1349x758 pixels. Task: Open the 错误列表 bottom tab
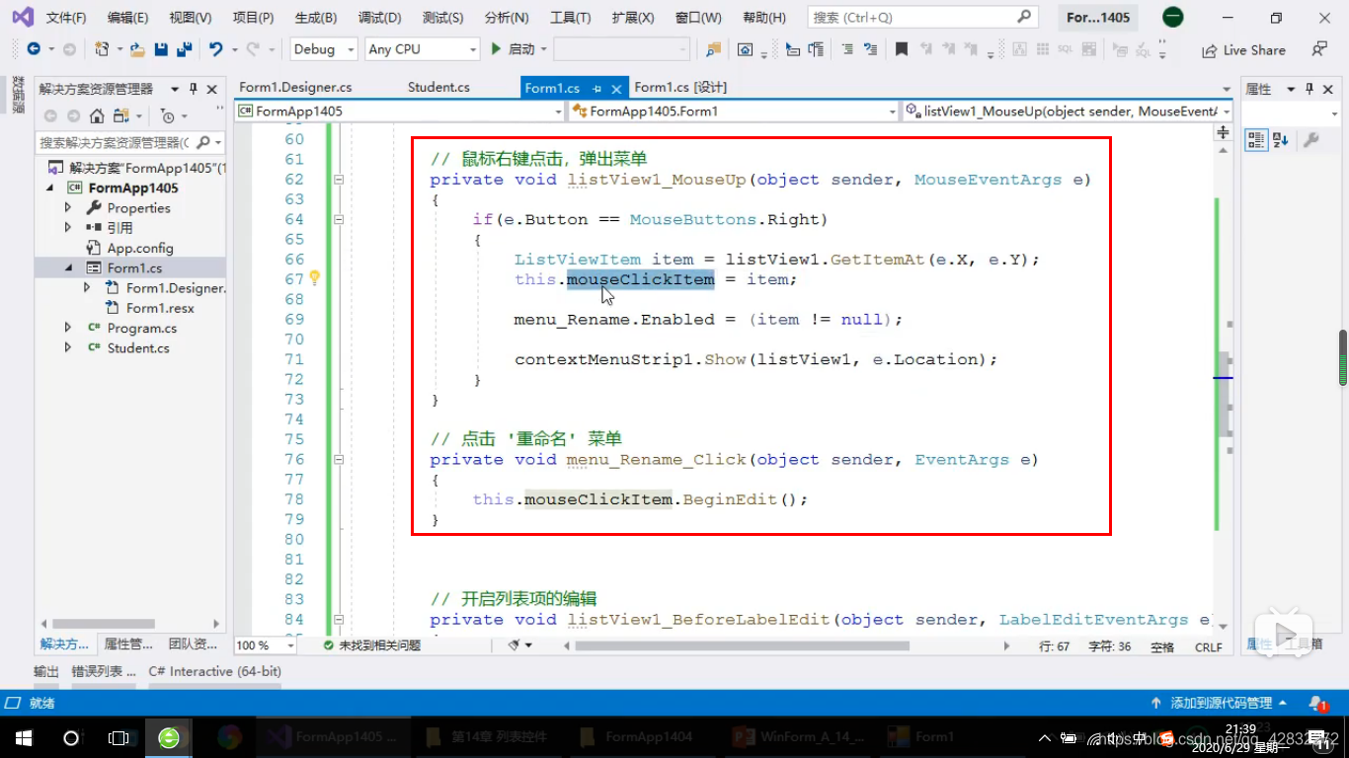pyautogui.click(x=103, y=671)
